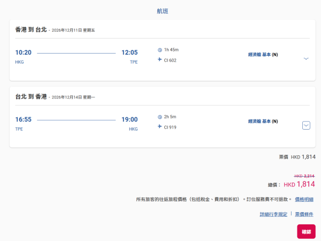Click the 2h 5m duration text
This screenshot has height=241, width=321.
click(x=170, y=117)
